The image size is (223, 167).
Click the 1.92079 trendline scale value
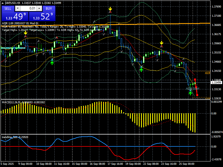tap(216, 137)
